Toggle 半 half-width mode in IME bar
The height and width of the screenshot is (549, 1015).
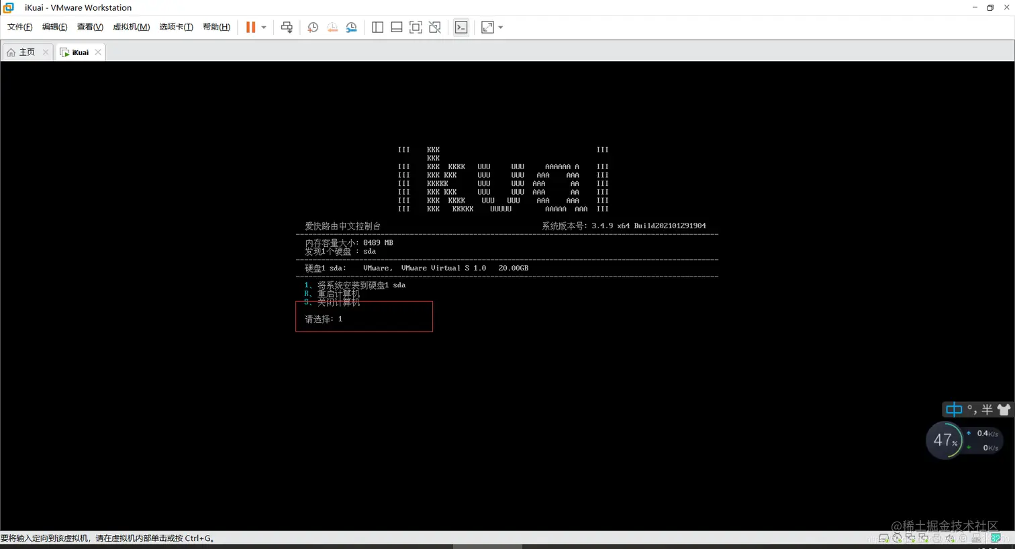coord(987,409)
